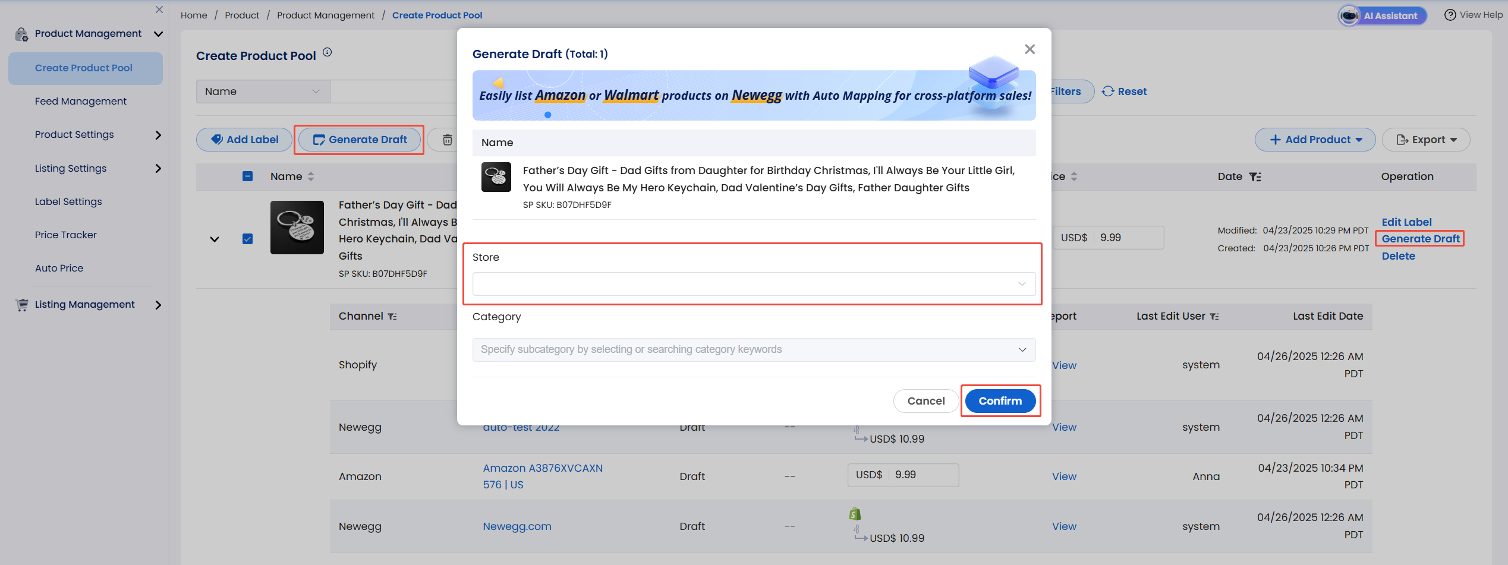Click View link in Newegg.com row
1508x565 pixels.
[1064, 526]
